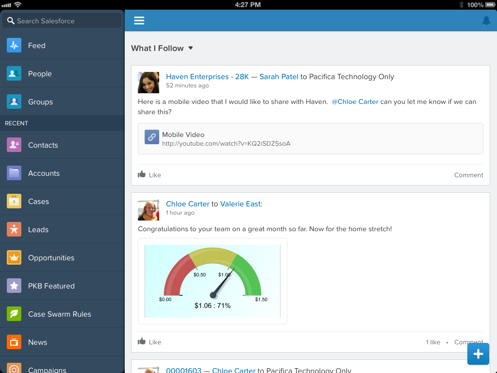Select the Leads sidebar icon
The image size is (497, 373).
[x=14, y=229]
